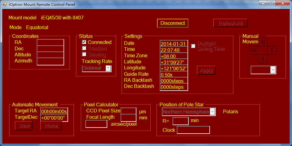Click the Latitude field
The image size is (292, 146).
pyautogui.click(x=174, y=62)
